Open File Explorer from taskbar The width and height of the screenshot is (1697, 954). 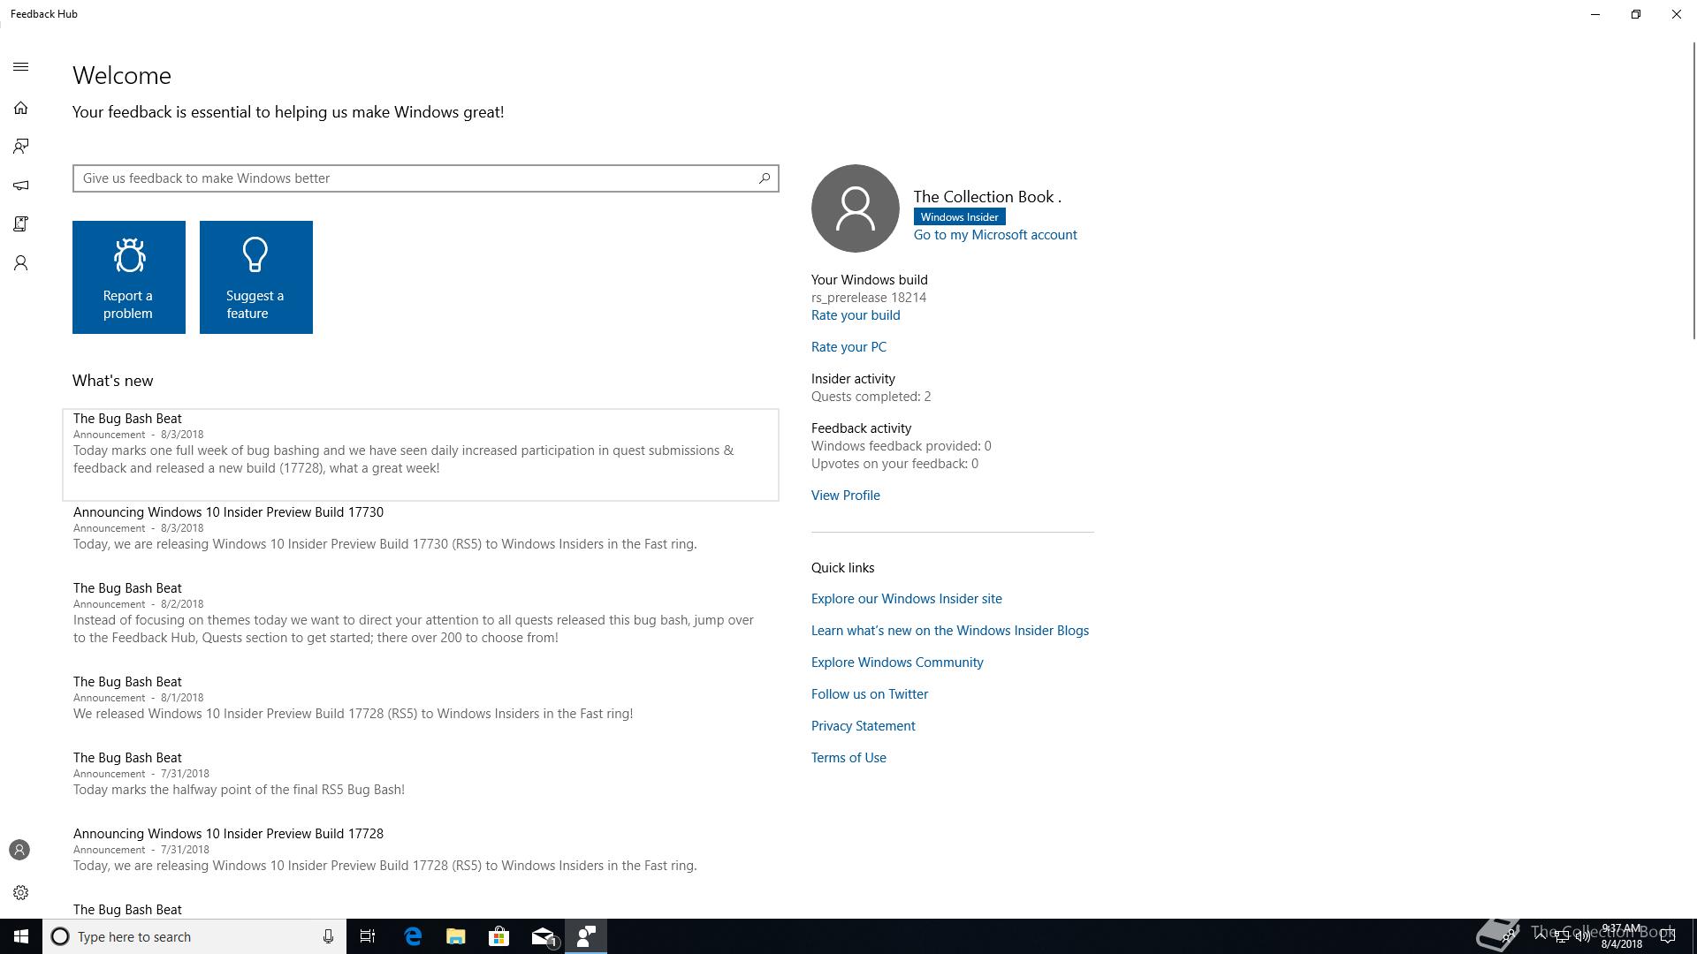click(x=456, y=936)
